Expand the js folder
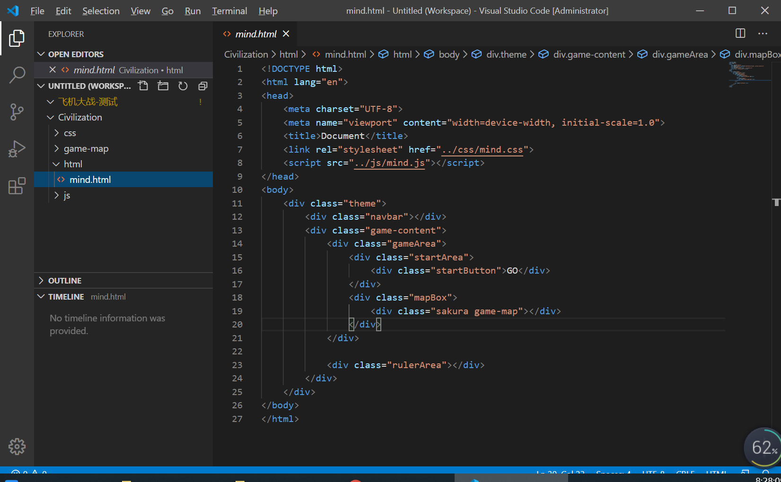The image size is (781, 482). point(123,195)
